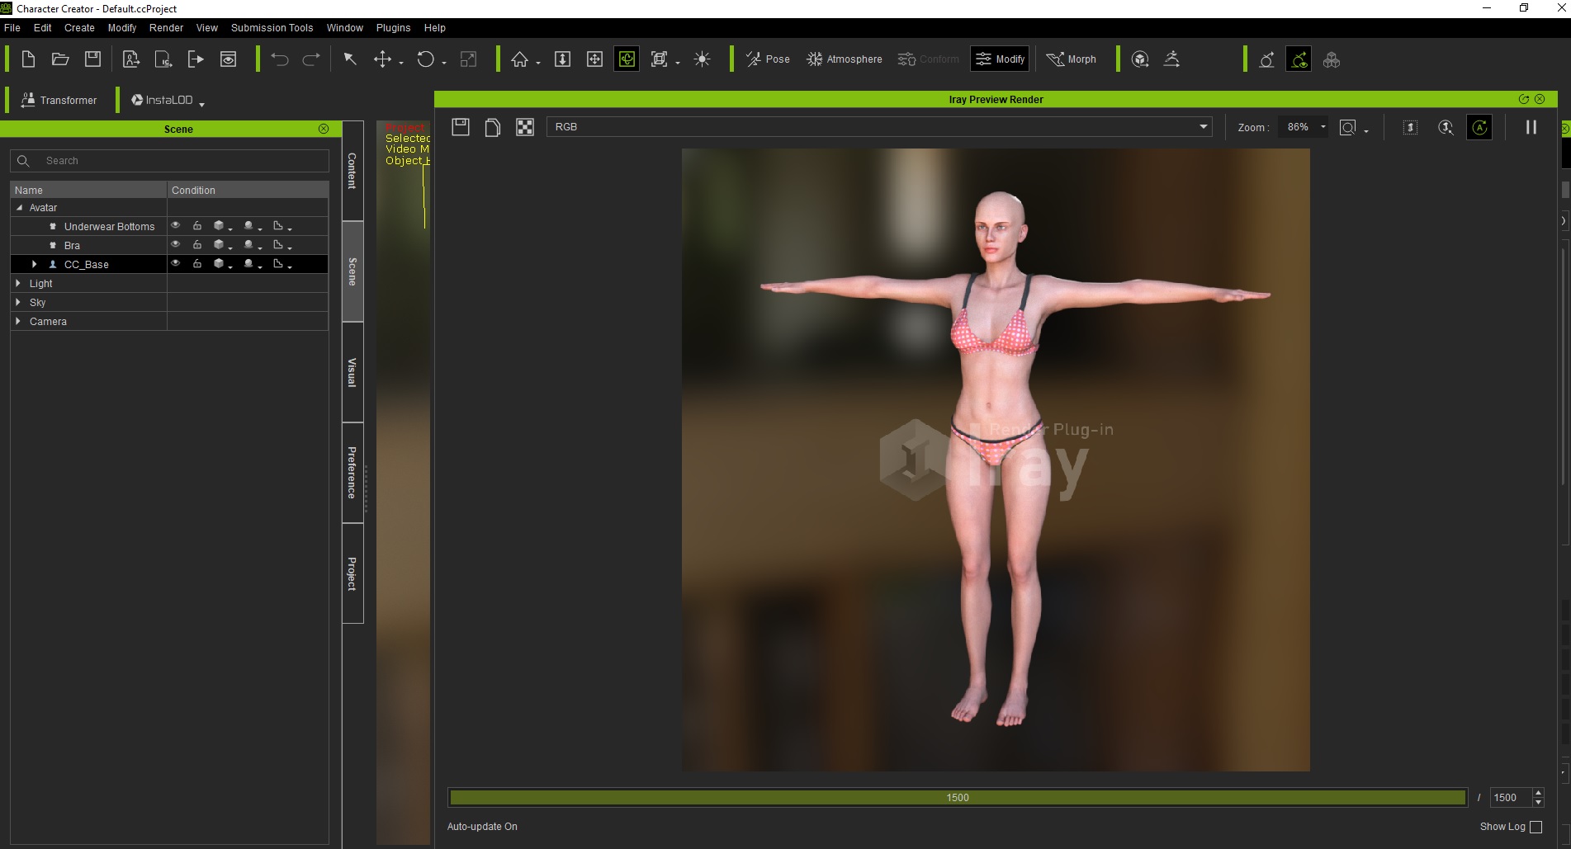Toggle lock for Underwear Bottoms
This screenshot has height=849, width=1571.
(197, 225)
